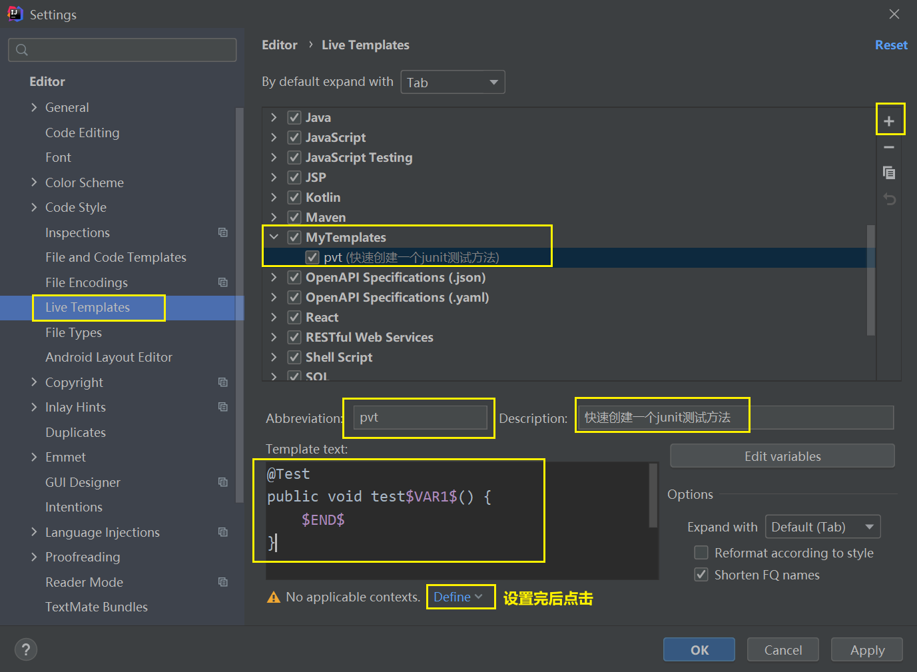Open Code Editing settings page
This screenshot has width=917, height=672.
83,133
